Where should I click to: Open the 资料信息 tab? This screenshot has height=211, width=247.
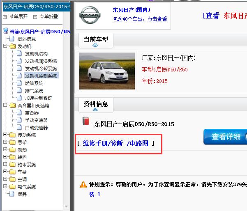click(x=96, y=105)
